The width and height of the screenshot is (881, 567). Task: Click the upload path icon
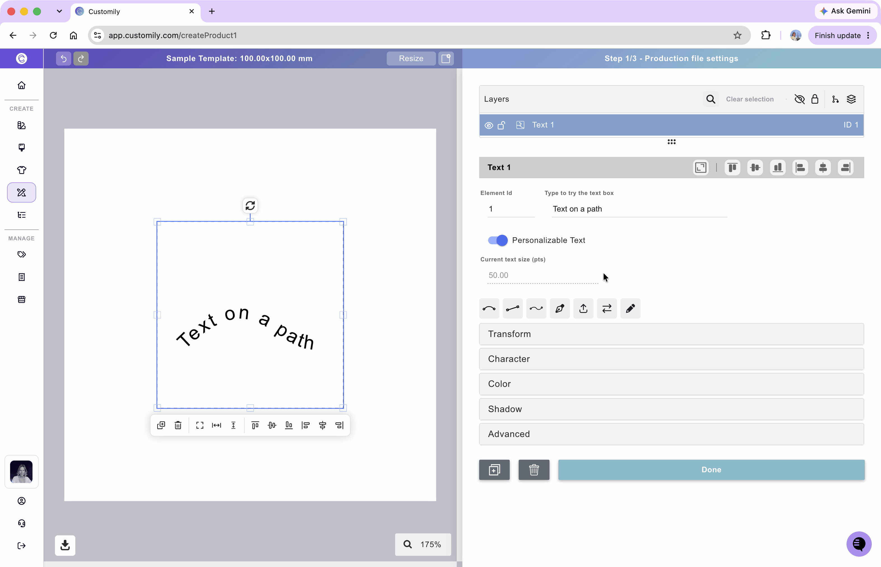(x=583, y=308)
